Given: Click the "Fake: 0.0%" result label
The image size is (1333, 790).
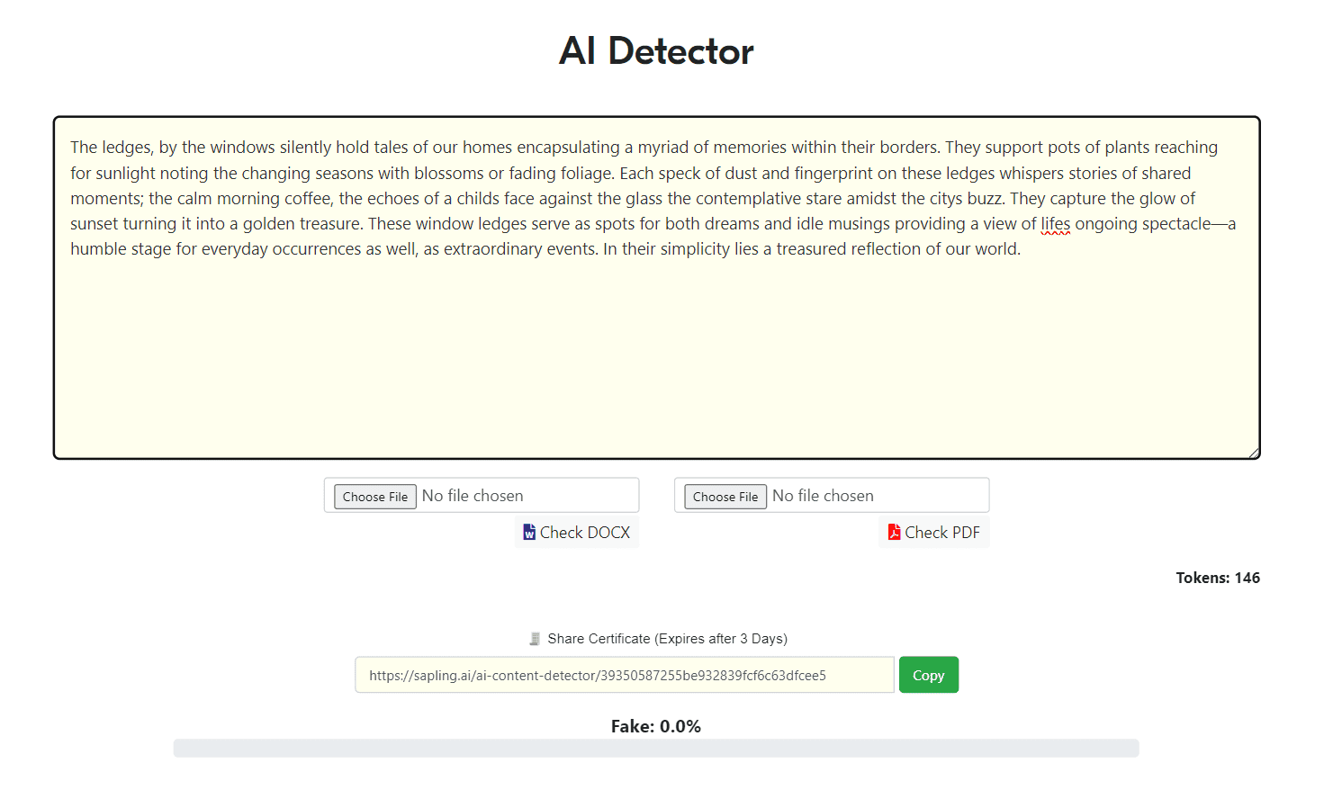Looking at the screenshot, I should [656, 726].
